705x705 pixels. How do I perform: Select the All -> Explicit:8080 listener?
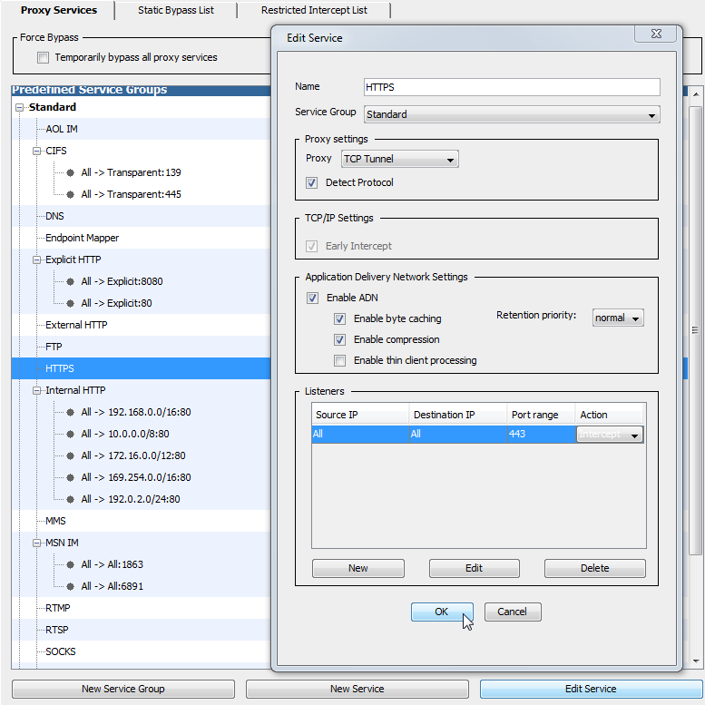(x=122, y=281)
